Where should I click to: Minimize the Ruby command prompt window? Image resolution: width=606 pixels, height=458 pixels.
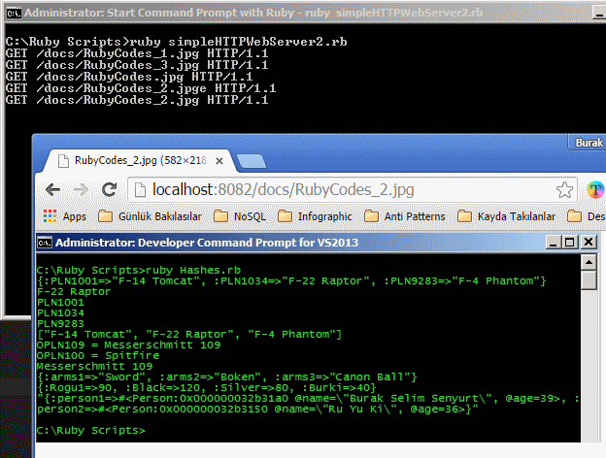coord(599,14)
